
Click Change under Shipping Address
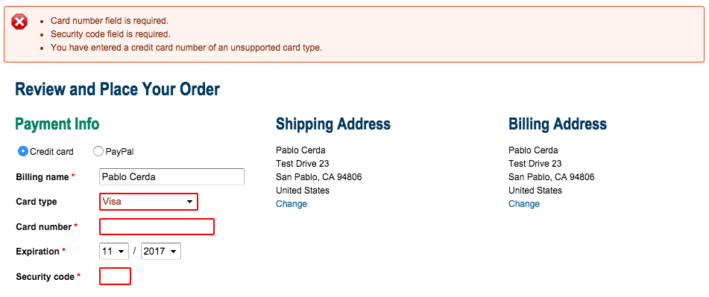pyautogui.click(x=292, y=204)
